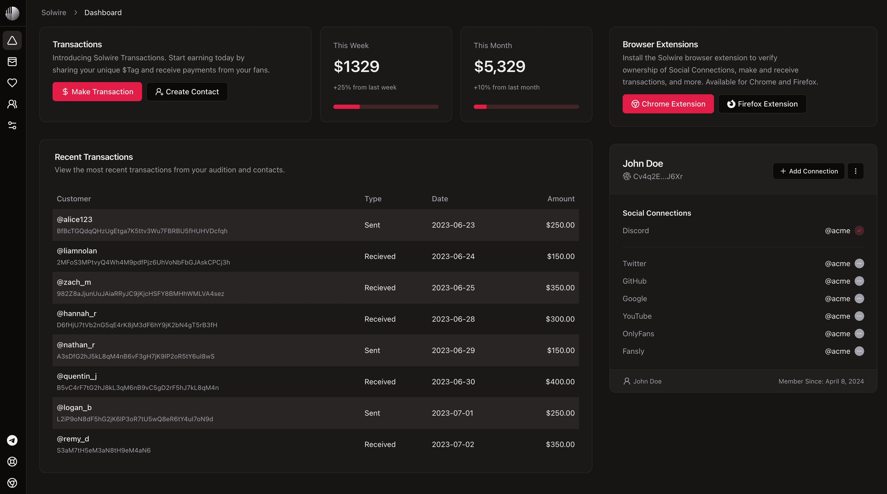Open the settings sliders icon in sidebar
Viewport: 887px width, 494px height.
coord(12,125)
